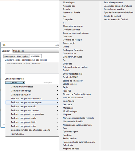The image size is (135, 151).
Task: Select Tipo de Formulário do InfoPath field
Action: point(118,13)
